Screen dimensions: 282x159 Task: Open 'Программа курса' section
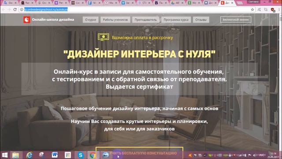coord(176,19)
